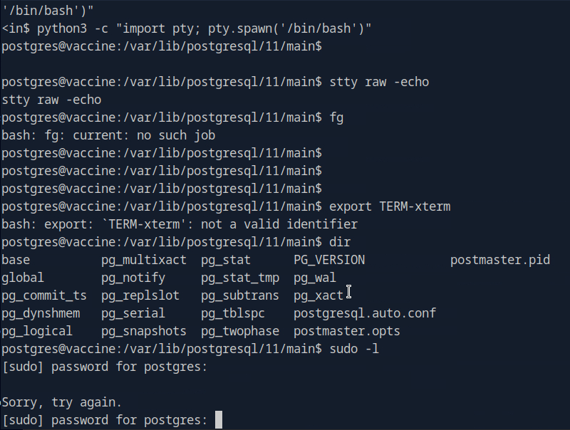The height and width of the screenshot is (430, 570).
Task: Select the pg_xact directory name
Action: click(x=318, y=295)
